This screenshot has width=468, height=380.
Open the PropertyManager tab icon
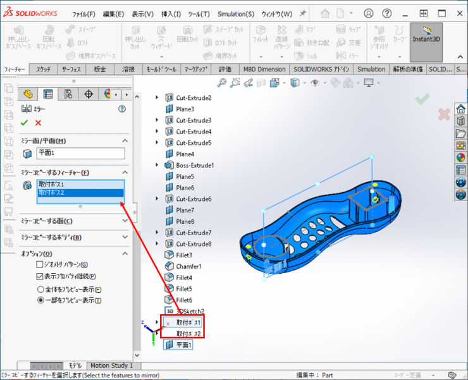point(48,94)
